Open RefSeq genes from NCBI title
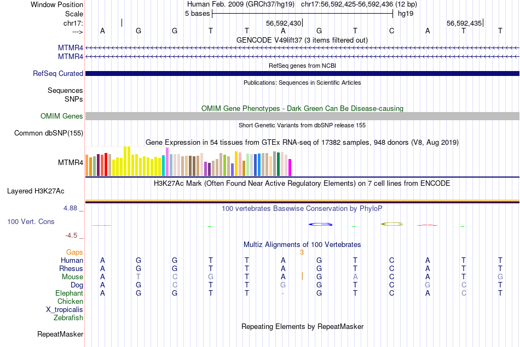Viewport: 520px width, 347px height. click(x=302, y=66)
